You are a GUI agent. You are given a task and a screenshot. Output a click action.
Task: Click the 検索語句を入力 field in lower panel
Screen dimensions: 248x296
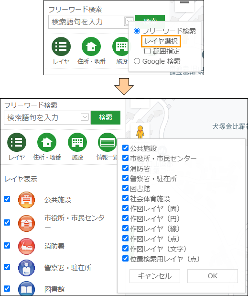point(43,118)
